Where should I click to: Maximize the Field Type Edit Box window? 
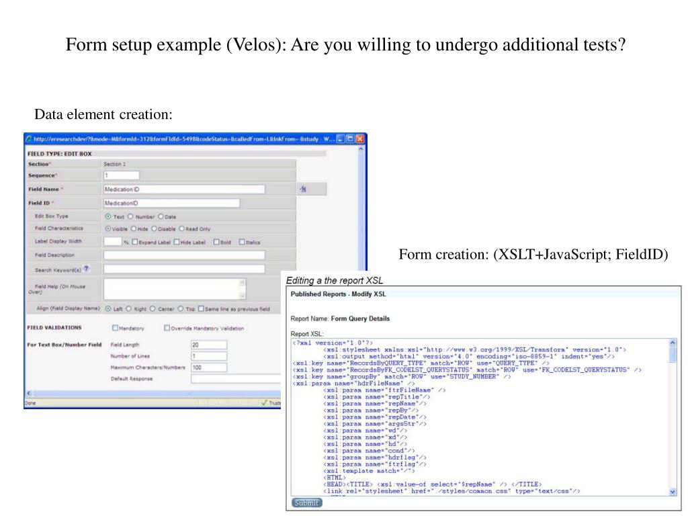click(350, 138)
